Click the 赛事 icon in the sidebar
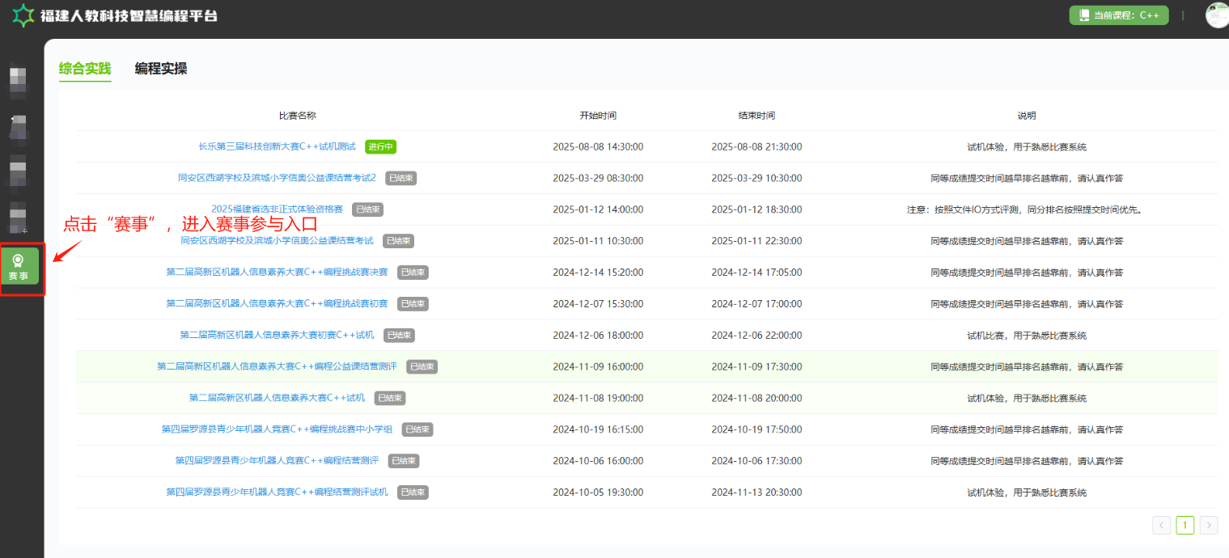 click(x=19, y=267)
